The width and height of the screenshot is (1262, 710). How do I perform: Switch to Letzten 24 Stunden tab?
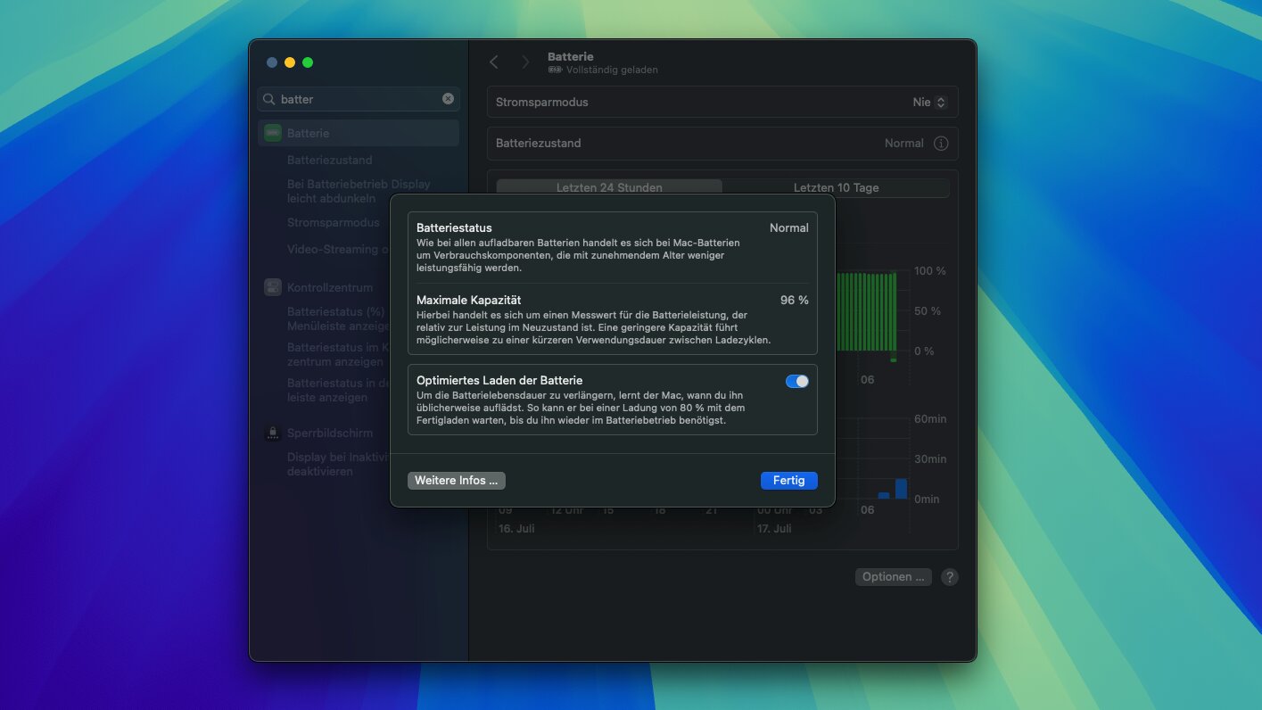(x=609, y=187)
